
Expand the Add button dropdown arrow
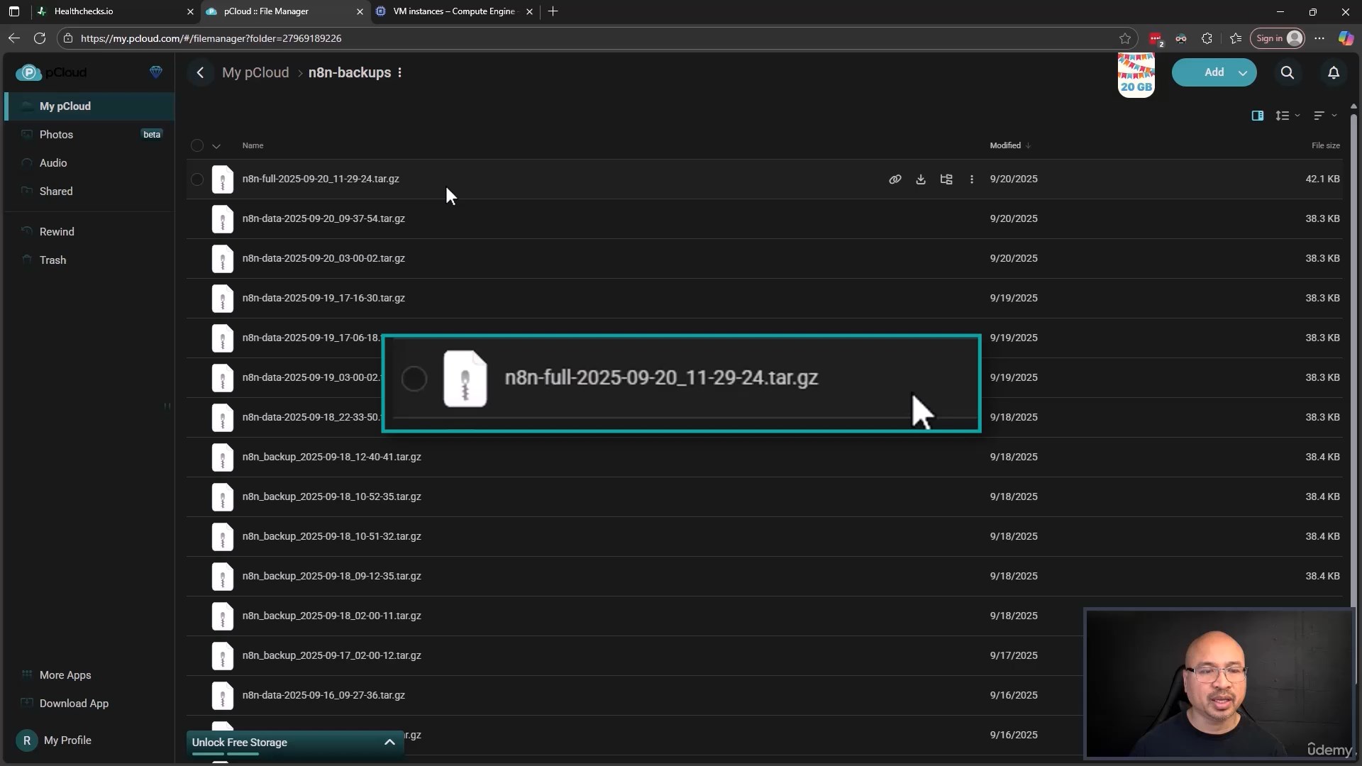(x=1243, y=73)
